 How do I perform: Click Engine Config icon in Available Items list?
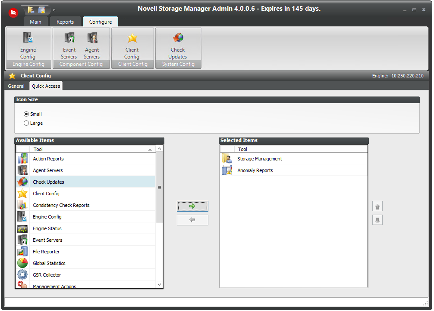22,217
